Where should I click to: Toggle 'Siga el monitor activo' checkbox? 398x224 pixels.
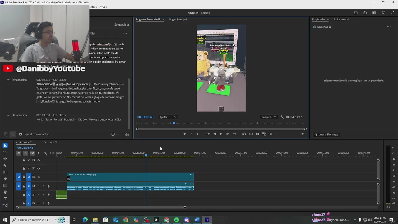[x=21, y=134]
